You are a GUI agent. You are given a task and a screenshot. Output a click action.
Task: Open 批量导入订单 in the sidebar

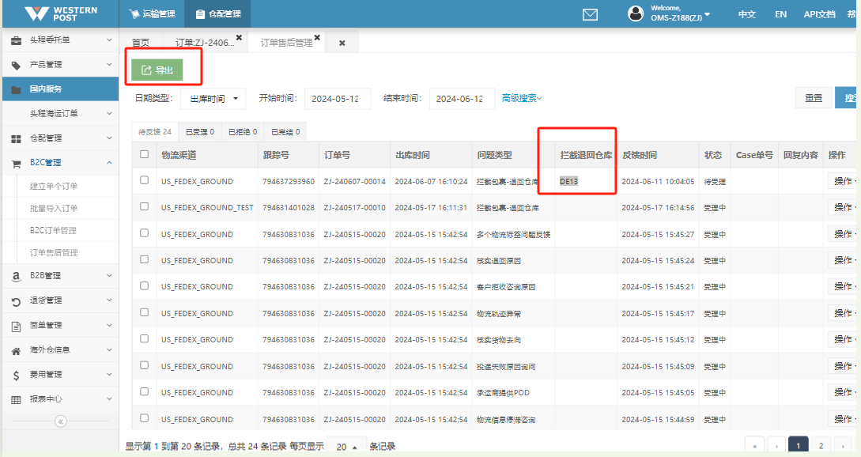pos(54,208)
